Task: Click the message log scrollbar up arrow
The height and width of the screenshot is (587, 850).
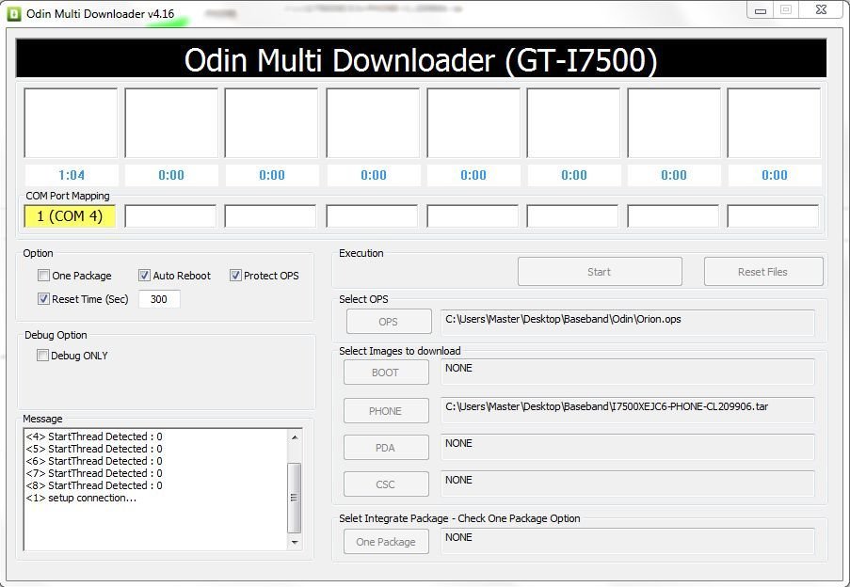Action: [295, 436]
